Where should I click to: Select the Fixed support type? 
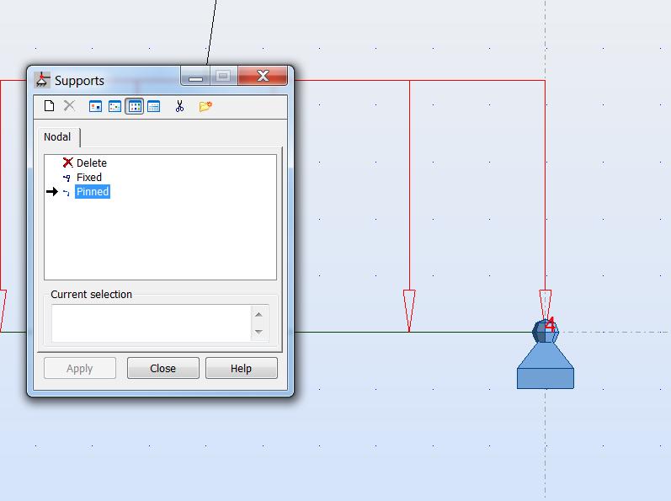coord(89,177)
